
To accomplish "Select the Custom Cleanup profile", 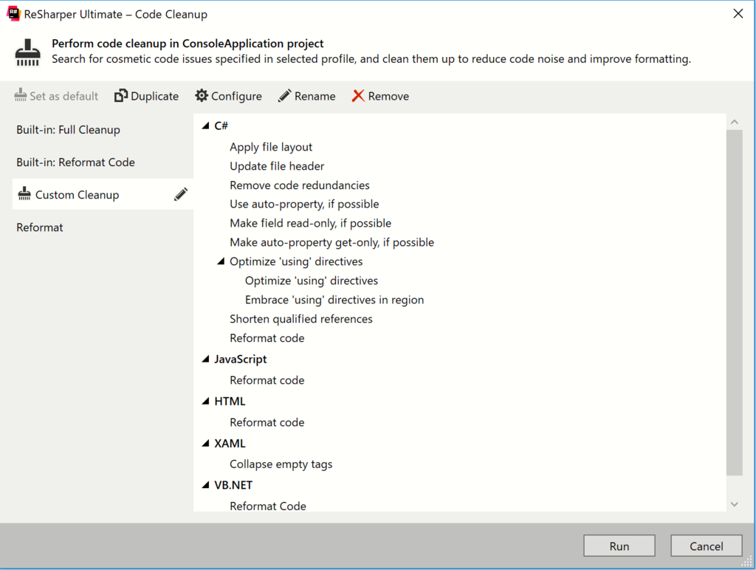I will (x=103, y=194).
